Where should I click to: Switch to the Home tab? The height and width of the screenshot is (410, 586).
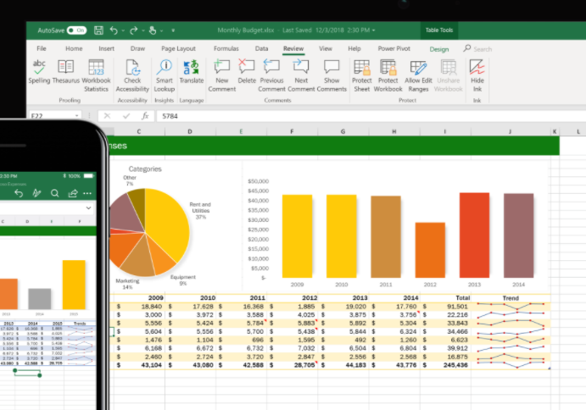click(x=74, y=48)
